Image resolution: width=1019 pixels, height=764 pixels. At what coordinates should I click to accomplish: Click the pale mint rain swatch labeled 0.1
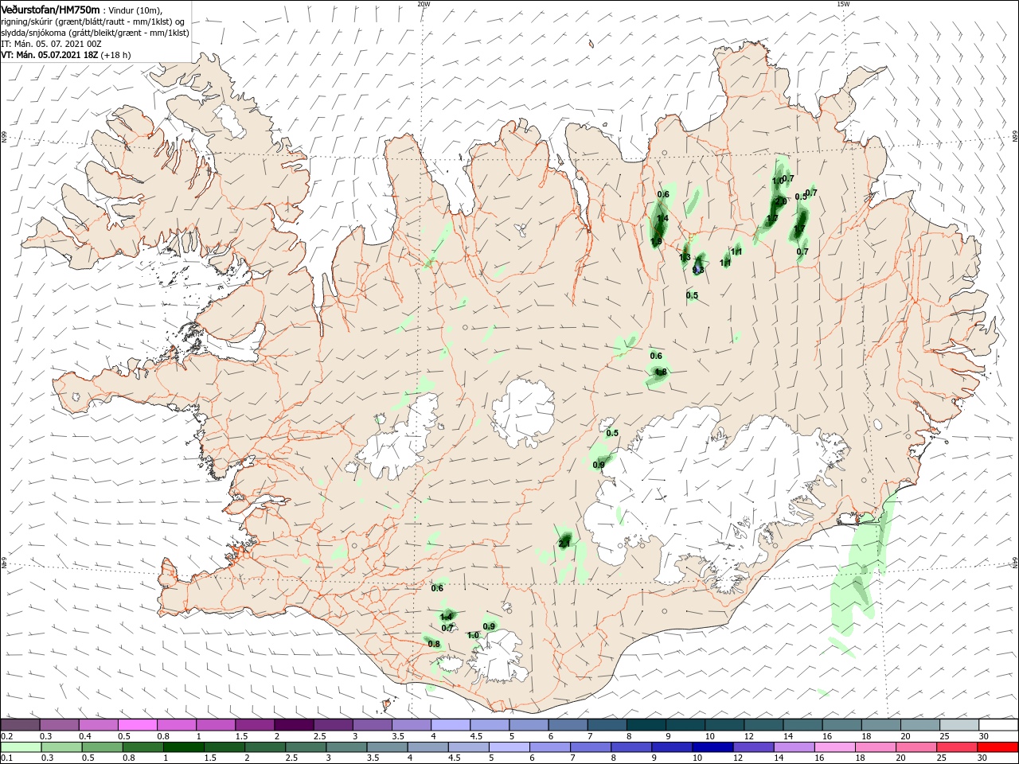tap(20, 747)
